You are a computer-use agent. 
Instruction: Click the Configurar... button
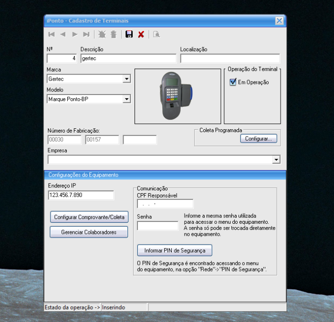pos(258,139)
